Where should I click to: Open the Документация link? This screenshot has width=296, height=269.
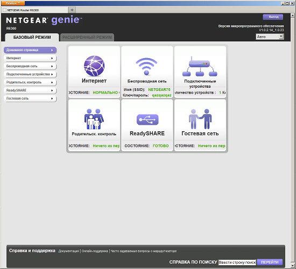pyautogui.click(x=68, y=251)
